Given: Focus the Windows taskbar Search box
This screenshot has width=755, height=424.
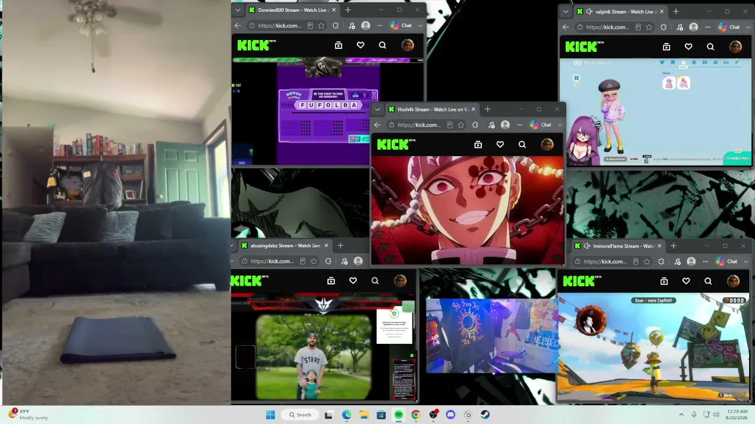Looking at the screenshot, I should click(x=300, y=415).
